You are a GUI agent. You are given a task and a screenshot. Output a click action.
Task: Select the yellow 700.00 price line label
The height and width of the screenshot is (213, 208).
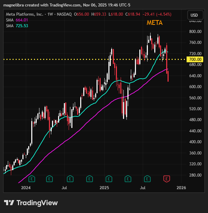pyautogui.click(x=195, y=59)
